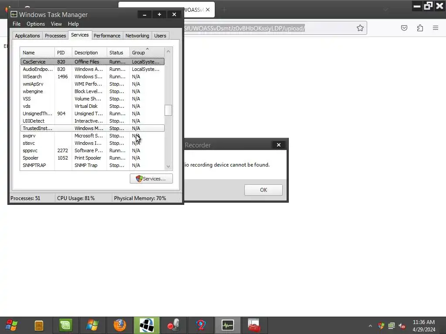This screenshot has width=446, height=334.
Task: Open the muted volume tray icon
Action: click(x=402, y=326)
